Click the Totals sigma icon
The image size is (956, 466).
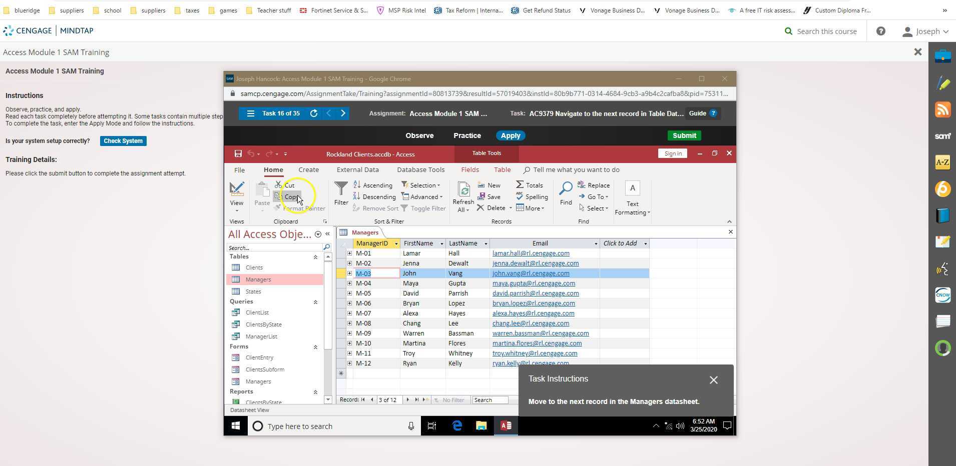pos(520,185)
